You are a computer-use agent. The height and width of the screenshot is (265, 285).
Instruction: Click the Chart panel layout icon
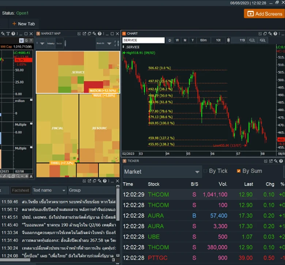(260, 34)
